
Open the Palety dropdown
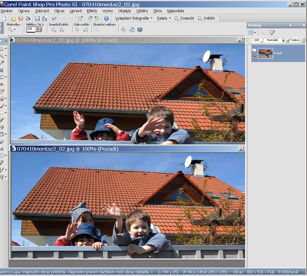coord(164,18)
